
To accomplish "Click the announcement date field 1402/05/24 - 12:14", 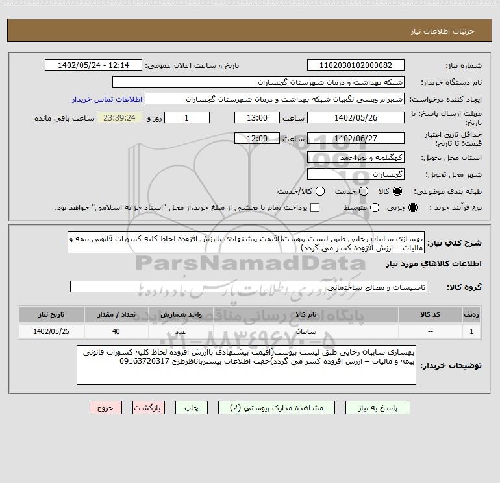I will point(94,65).
